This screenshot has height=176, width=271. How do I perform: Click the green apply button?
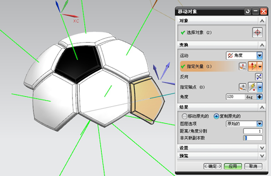[233, 166]
